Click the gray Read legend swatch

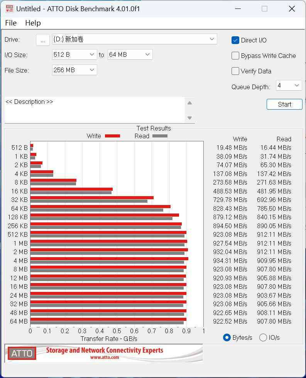coord(160,136)
